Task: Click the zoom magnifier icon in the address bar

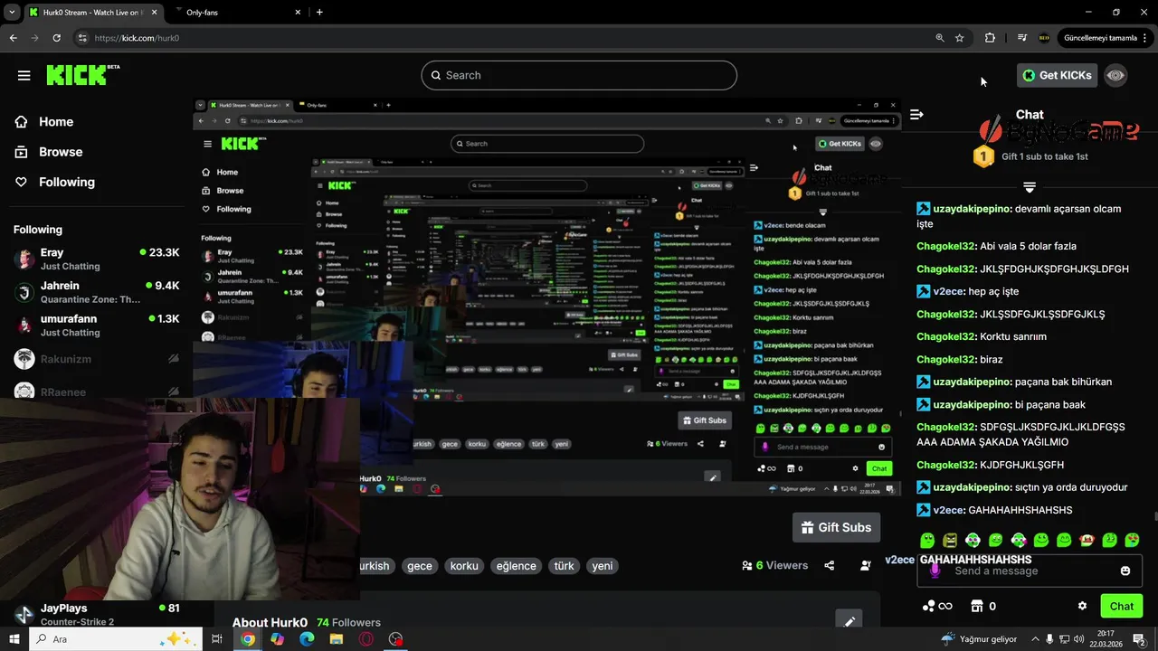Action: (940, 38)
